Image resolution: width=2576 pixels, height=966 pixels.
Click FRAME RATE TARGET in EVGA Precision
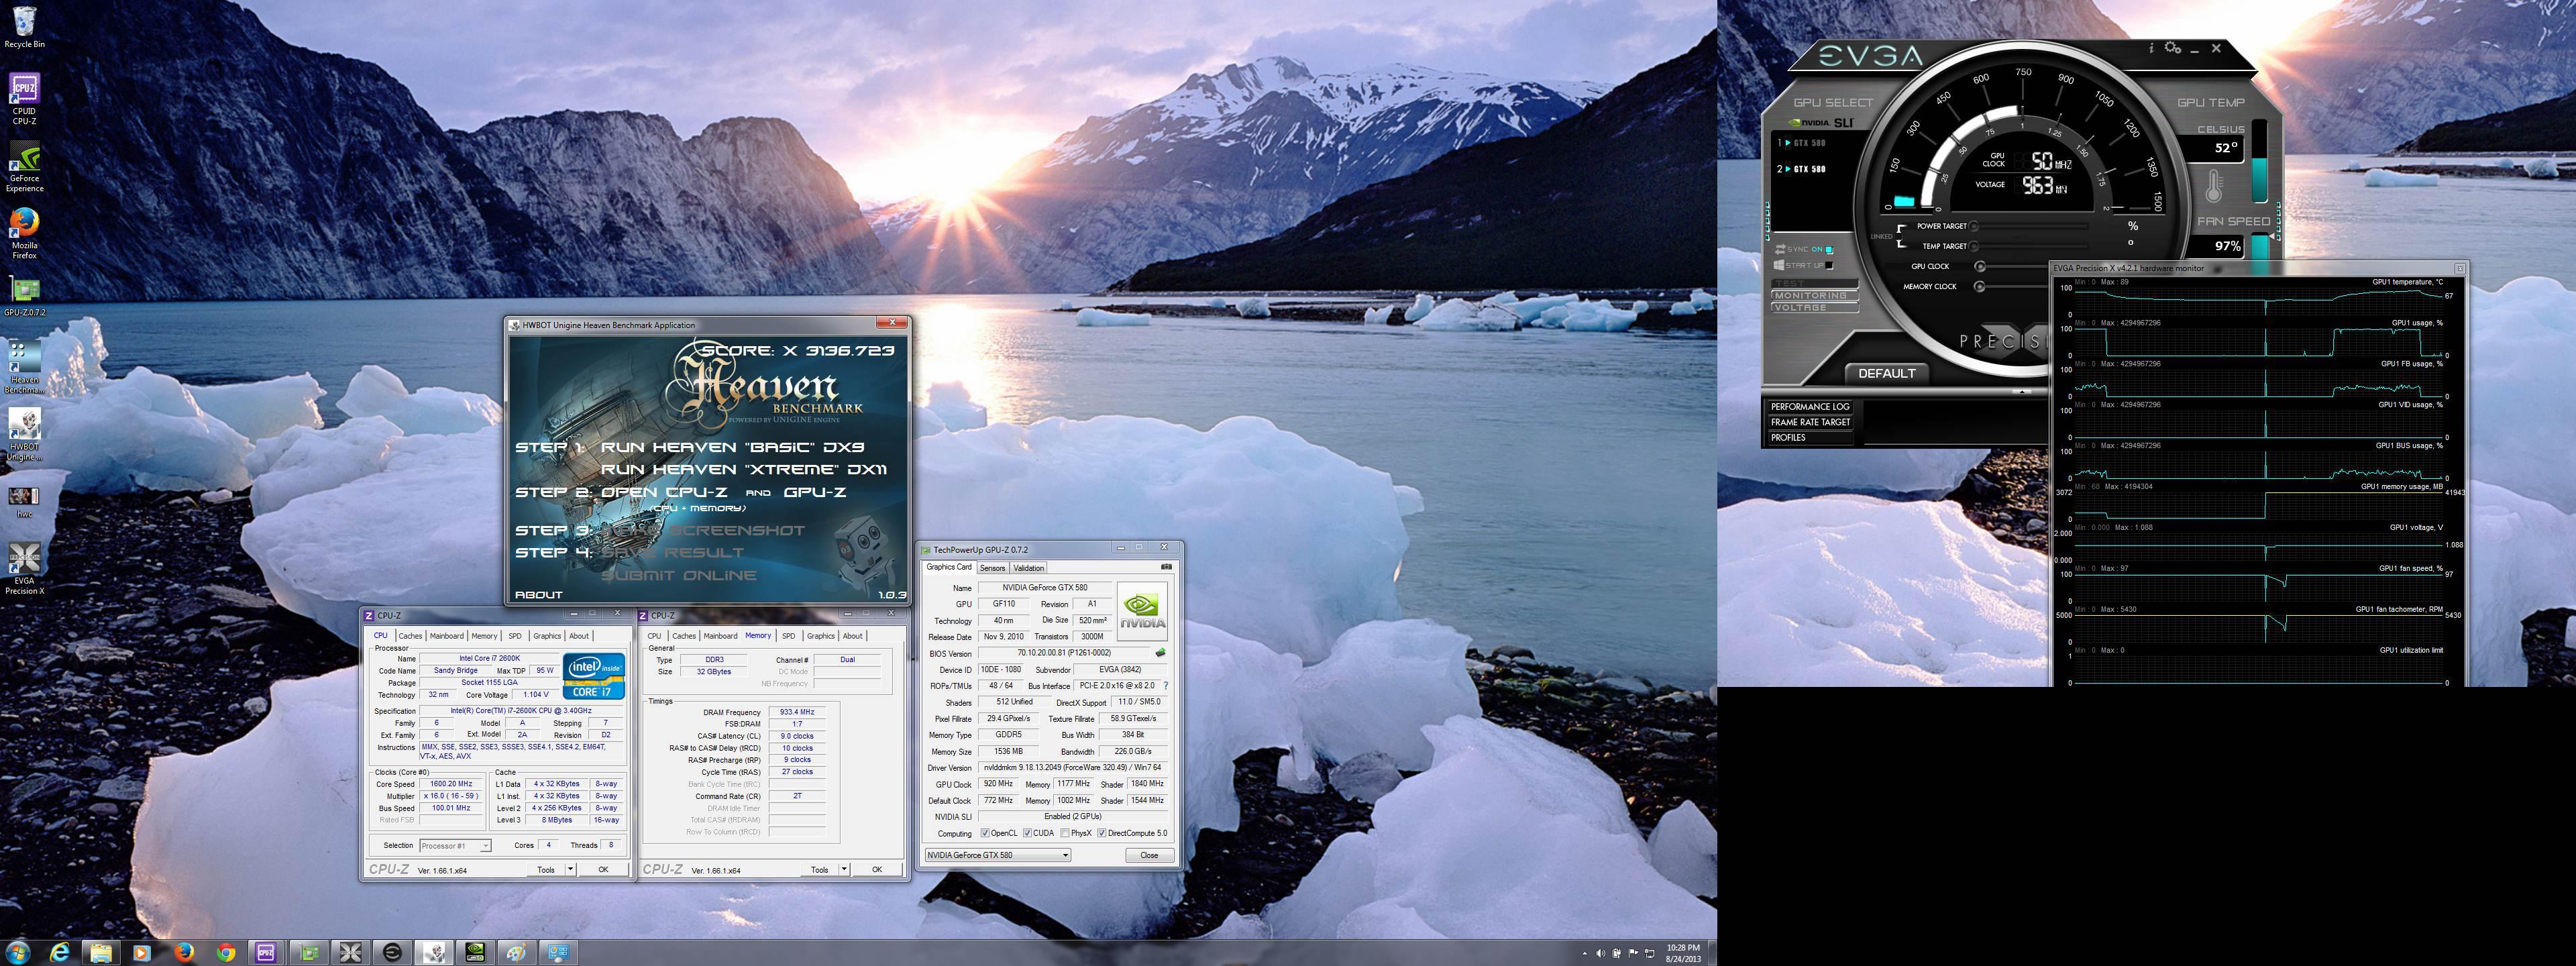click(1810, 422)
